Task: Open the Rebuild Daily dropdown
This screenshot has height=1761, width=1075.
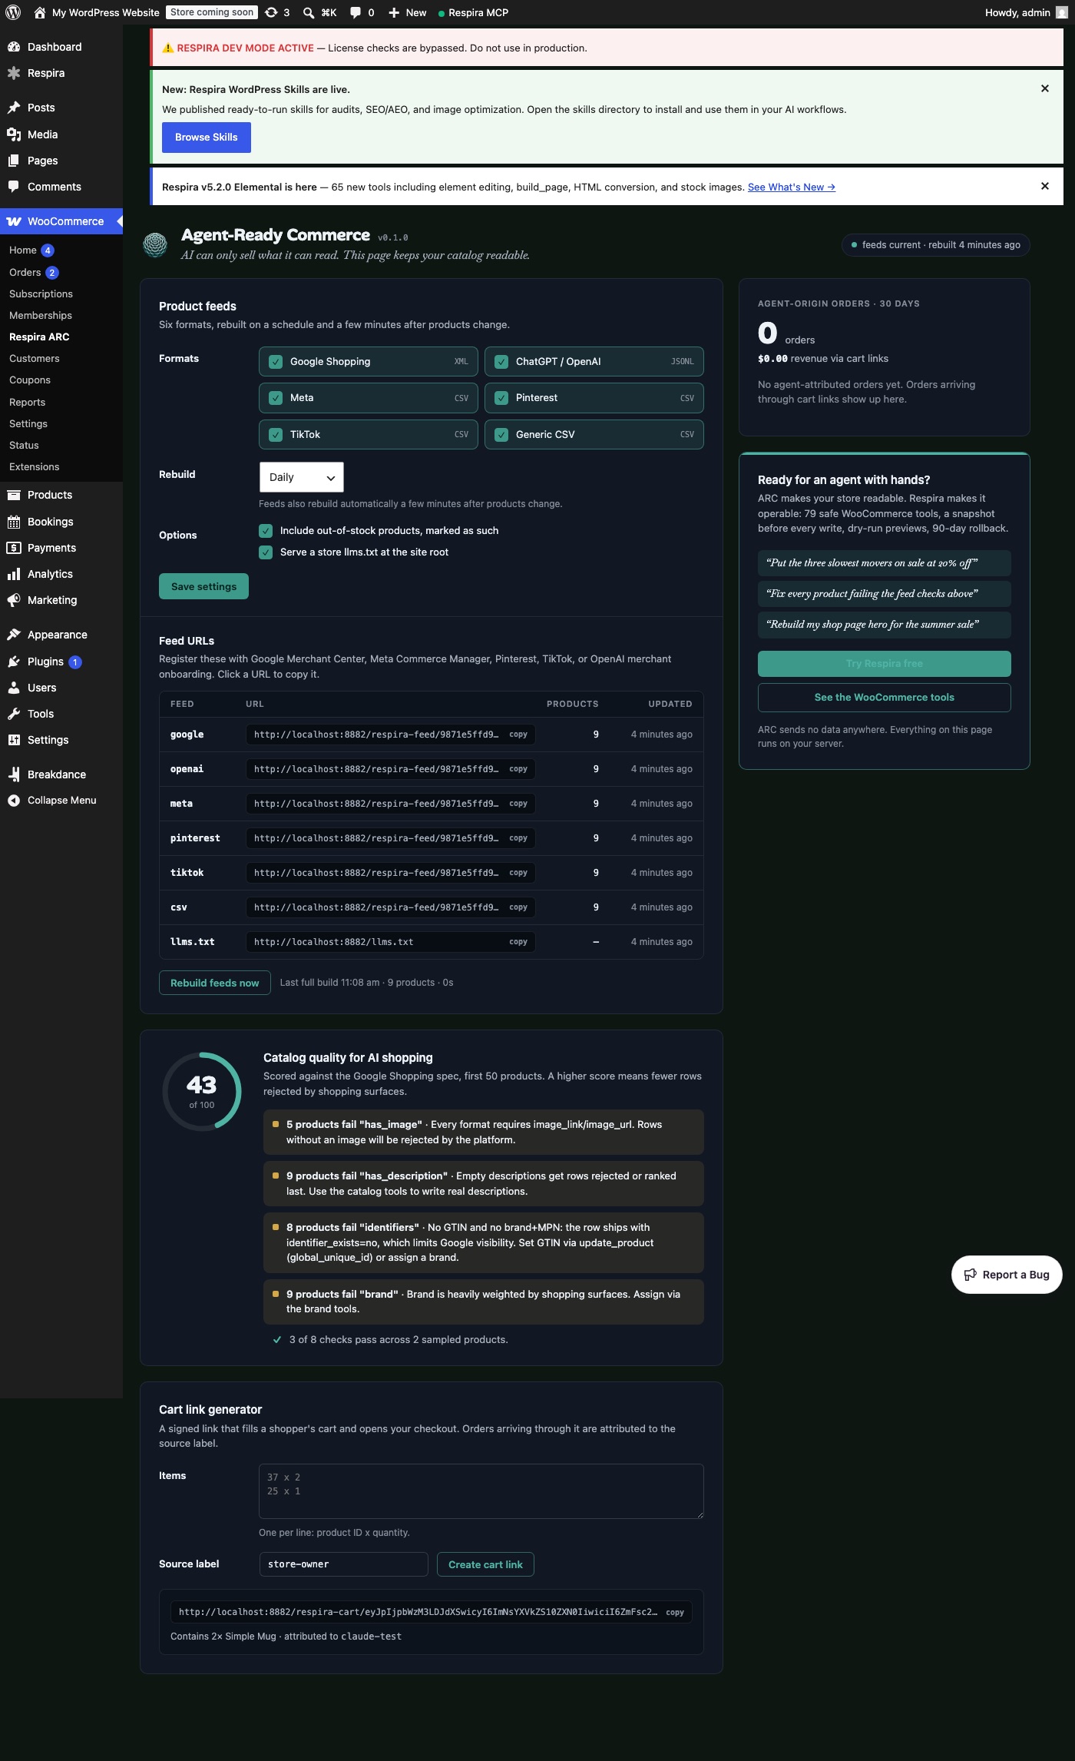Action: (x=301, y=477)
